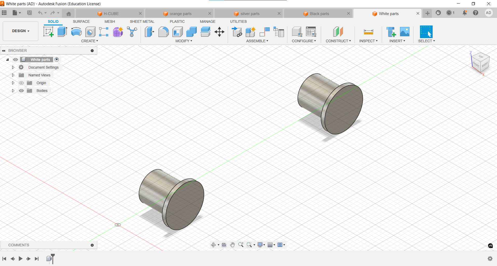Play the timeline
The image size is (497, 266).
point(20,258)
